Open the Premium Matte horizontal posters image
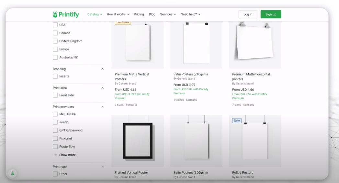Viewport: 339px width, 183px height. (255, 44)
